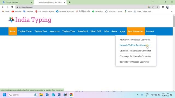175x98 pixels.
Task: Open the clock showing 11:47 PM
Action: coord(166,95)
